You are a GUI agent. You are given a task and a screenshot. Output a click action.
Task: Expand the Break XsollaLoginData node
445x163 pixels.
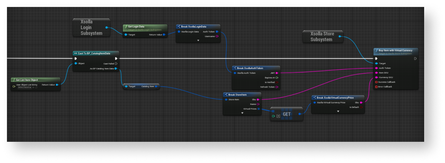coord(198,40)
